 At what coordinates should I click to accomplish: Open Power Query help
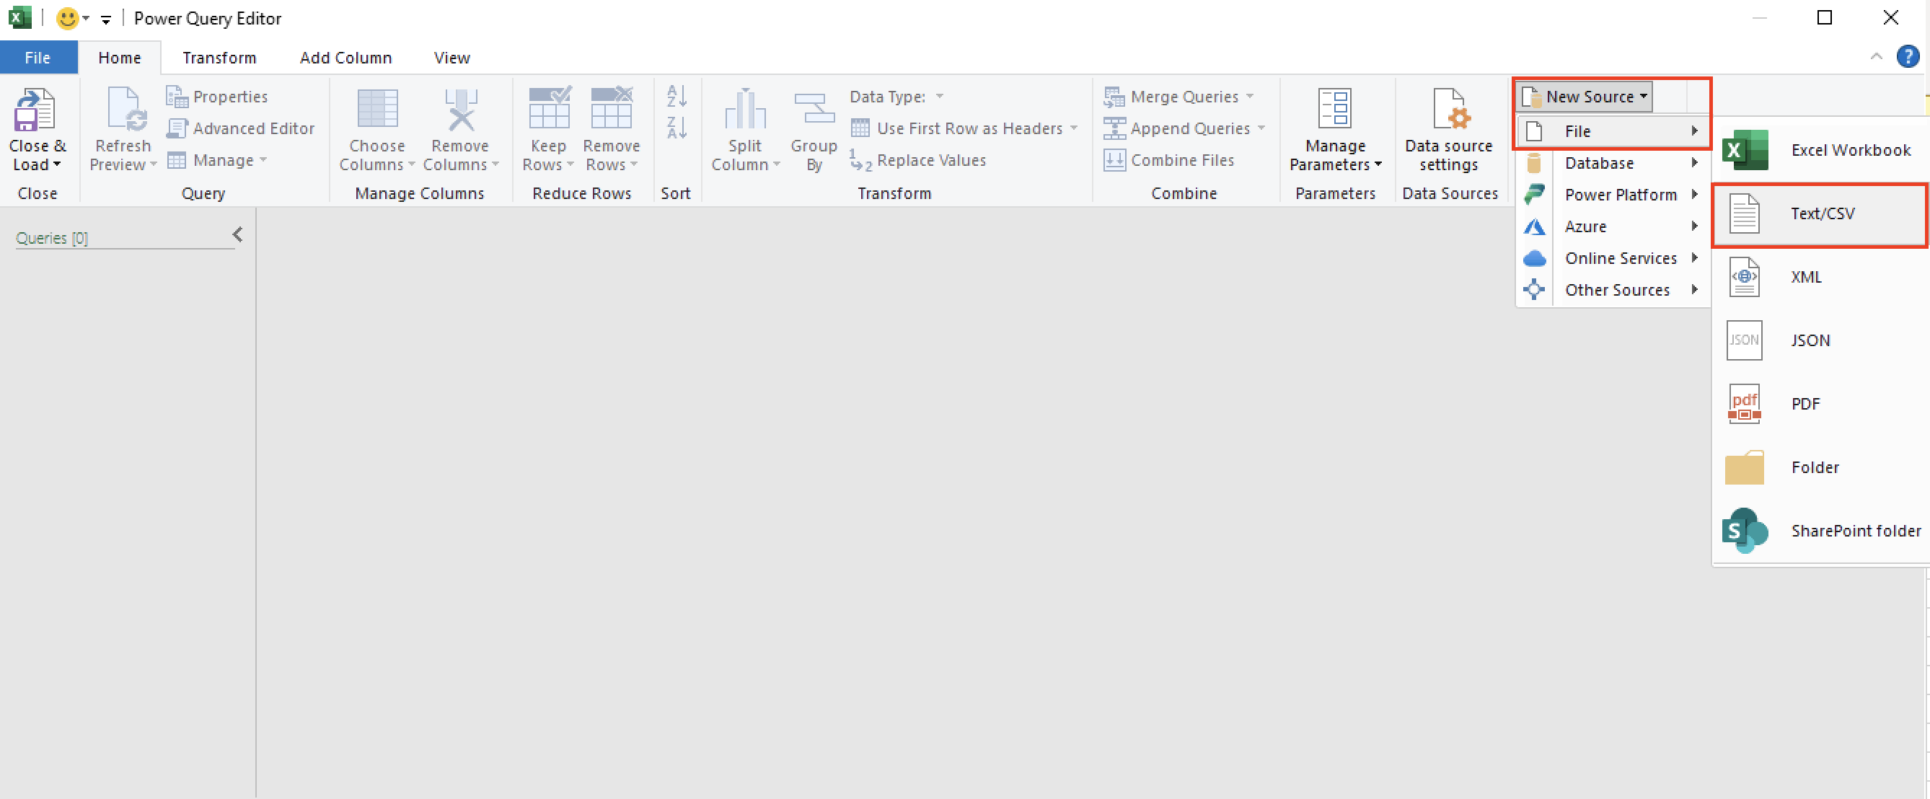click(1908, 57)
